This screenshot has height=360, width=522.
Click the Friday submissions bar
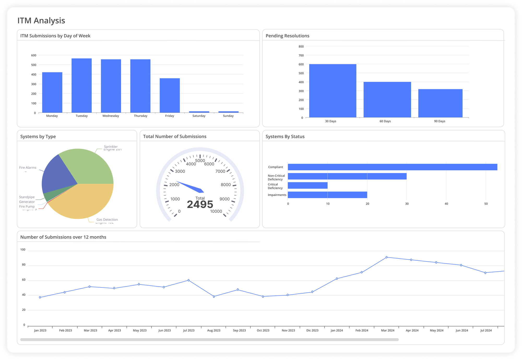[x=170, y=95]
